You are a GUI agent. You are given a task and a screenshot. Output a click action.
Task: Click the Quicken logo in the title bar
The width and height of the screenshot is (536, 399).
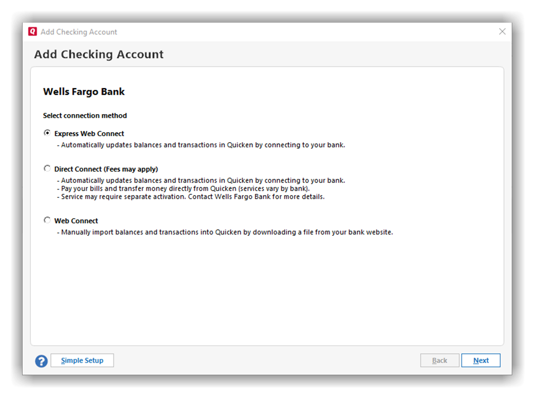pyautogui.click(x=33, y=32)
